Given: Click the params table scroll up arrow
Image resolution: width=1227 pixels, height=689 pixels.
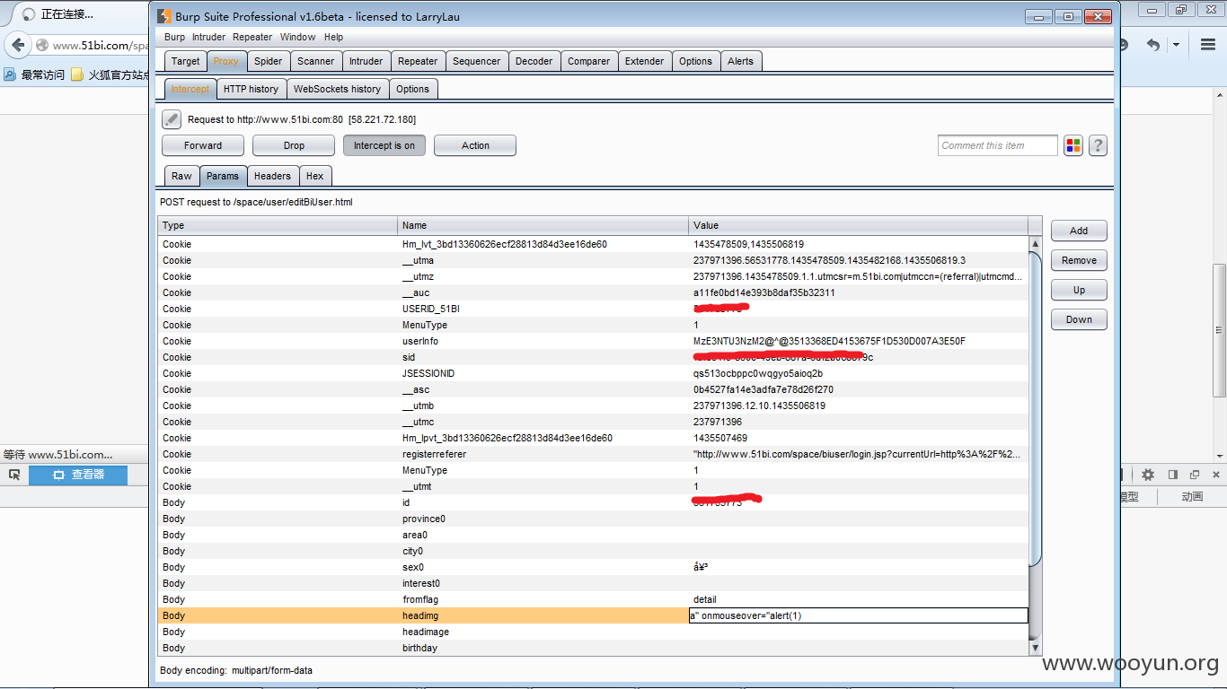Looking at the screenshot, I should (1035, 243).
